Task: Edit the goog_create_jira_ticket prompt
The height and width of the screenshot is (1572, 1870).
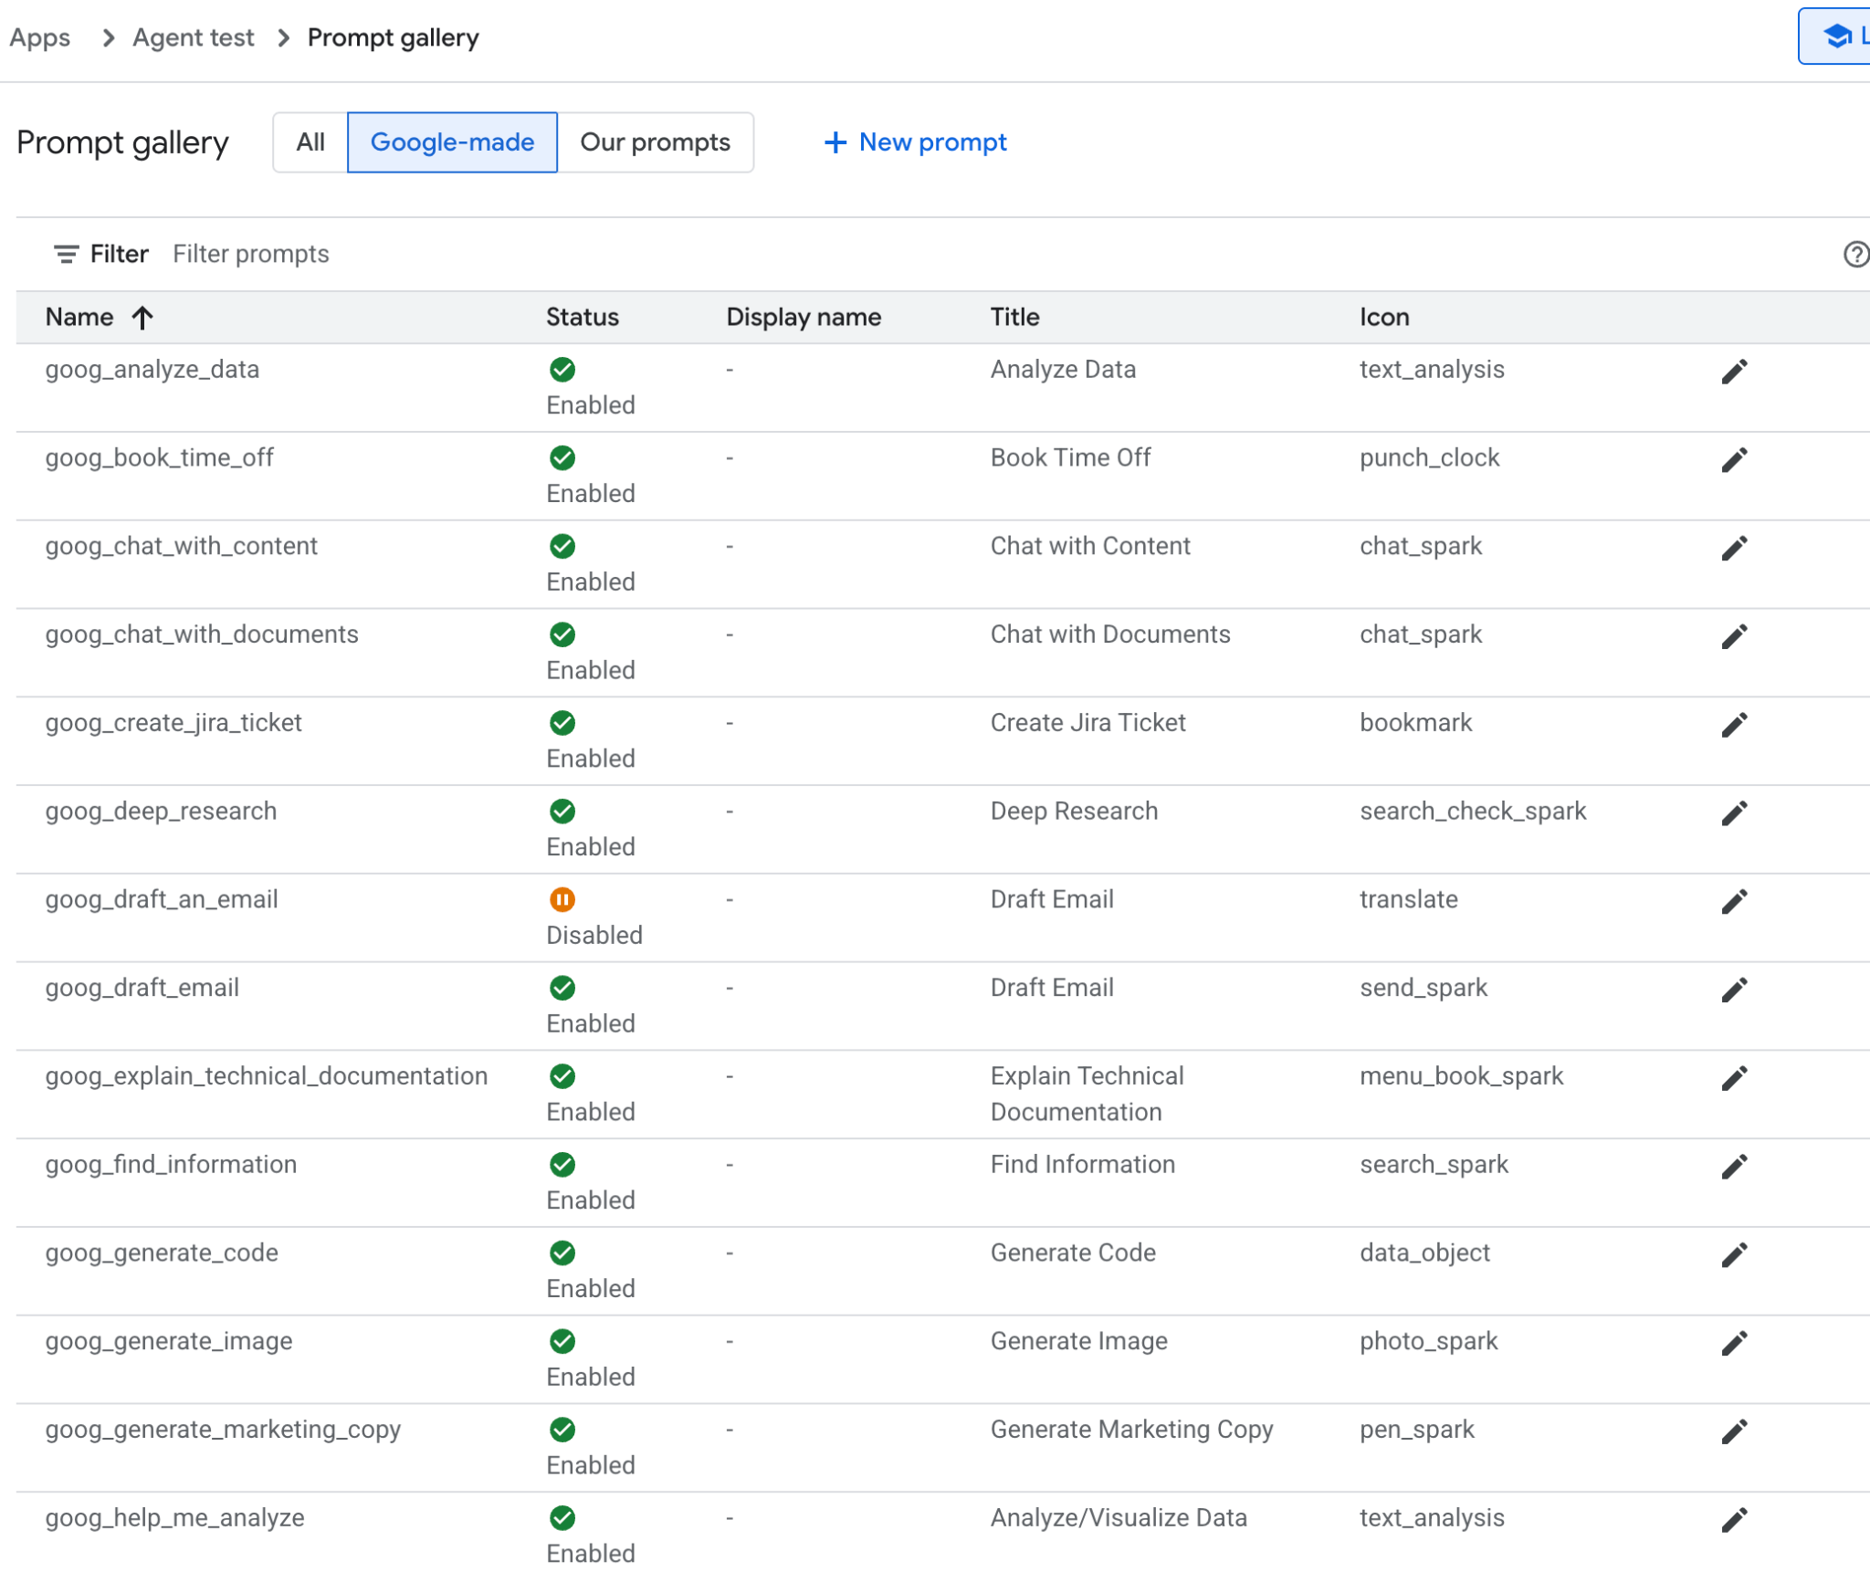Action: pyautogui.click(x=1734, y=723)
